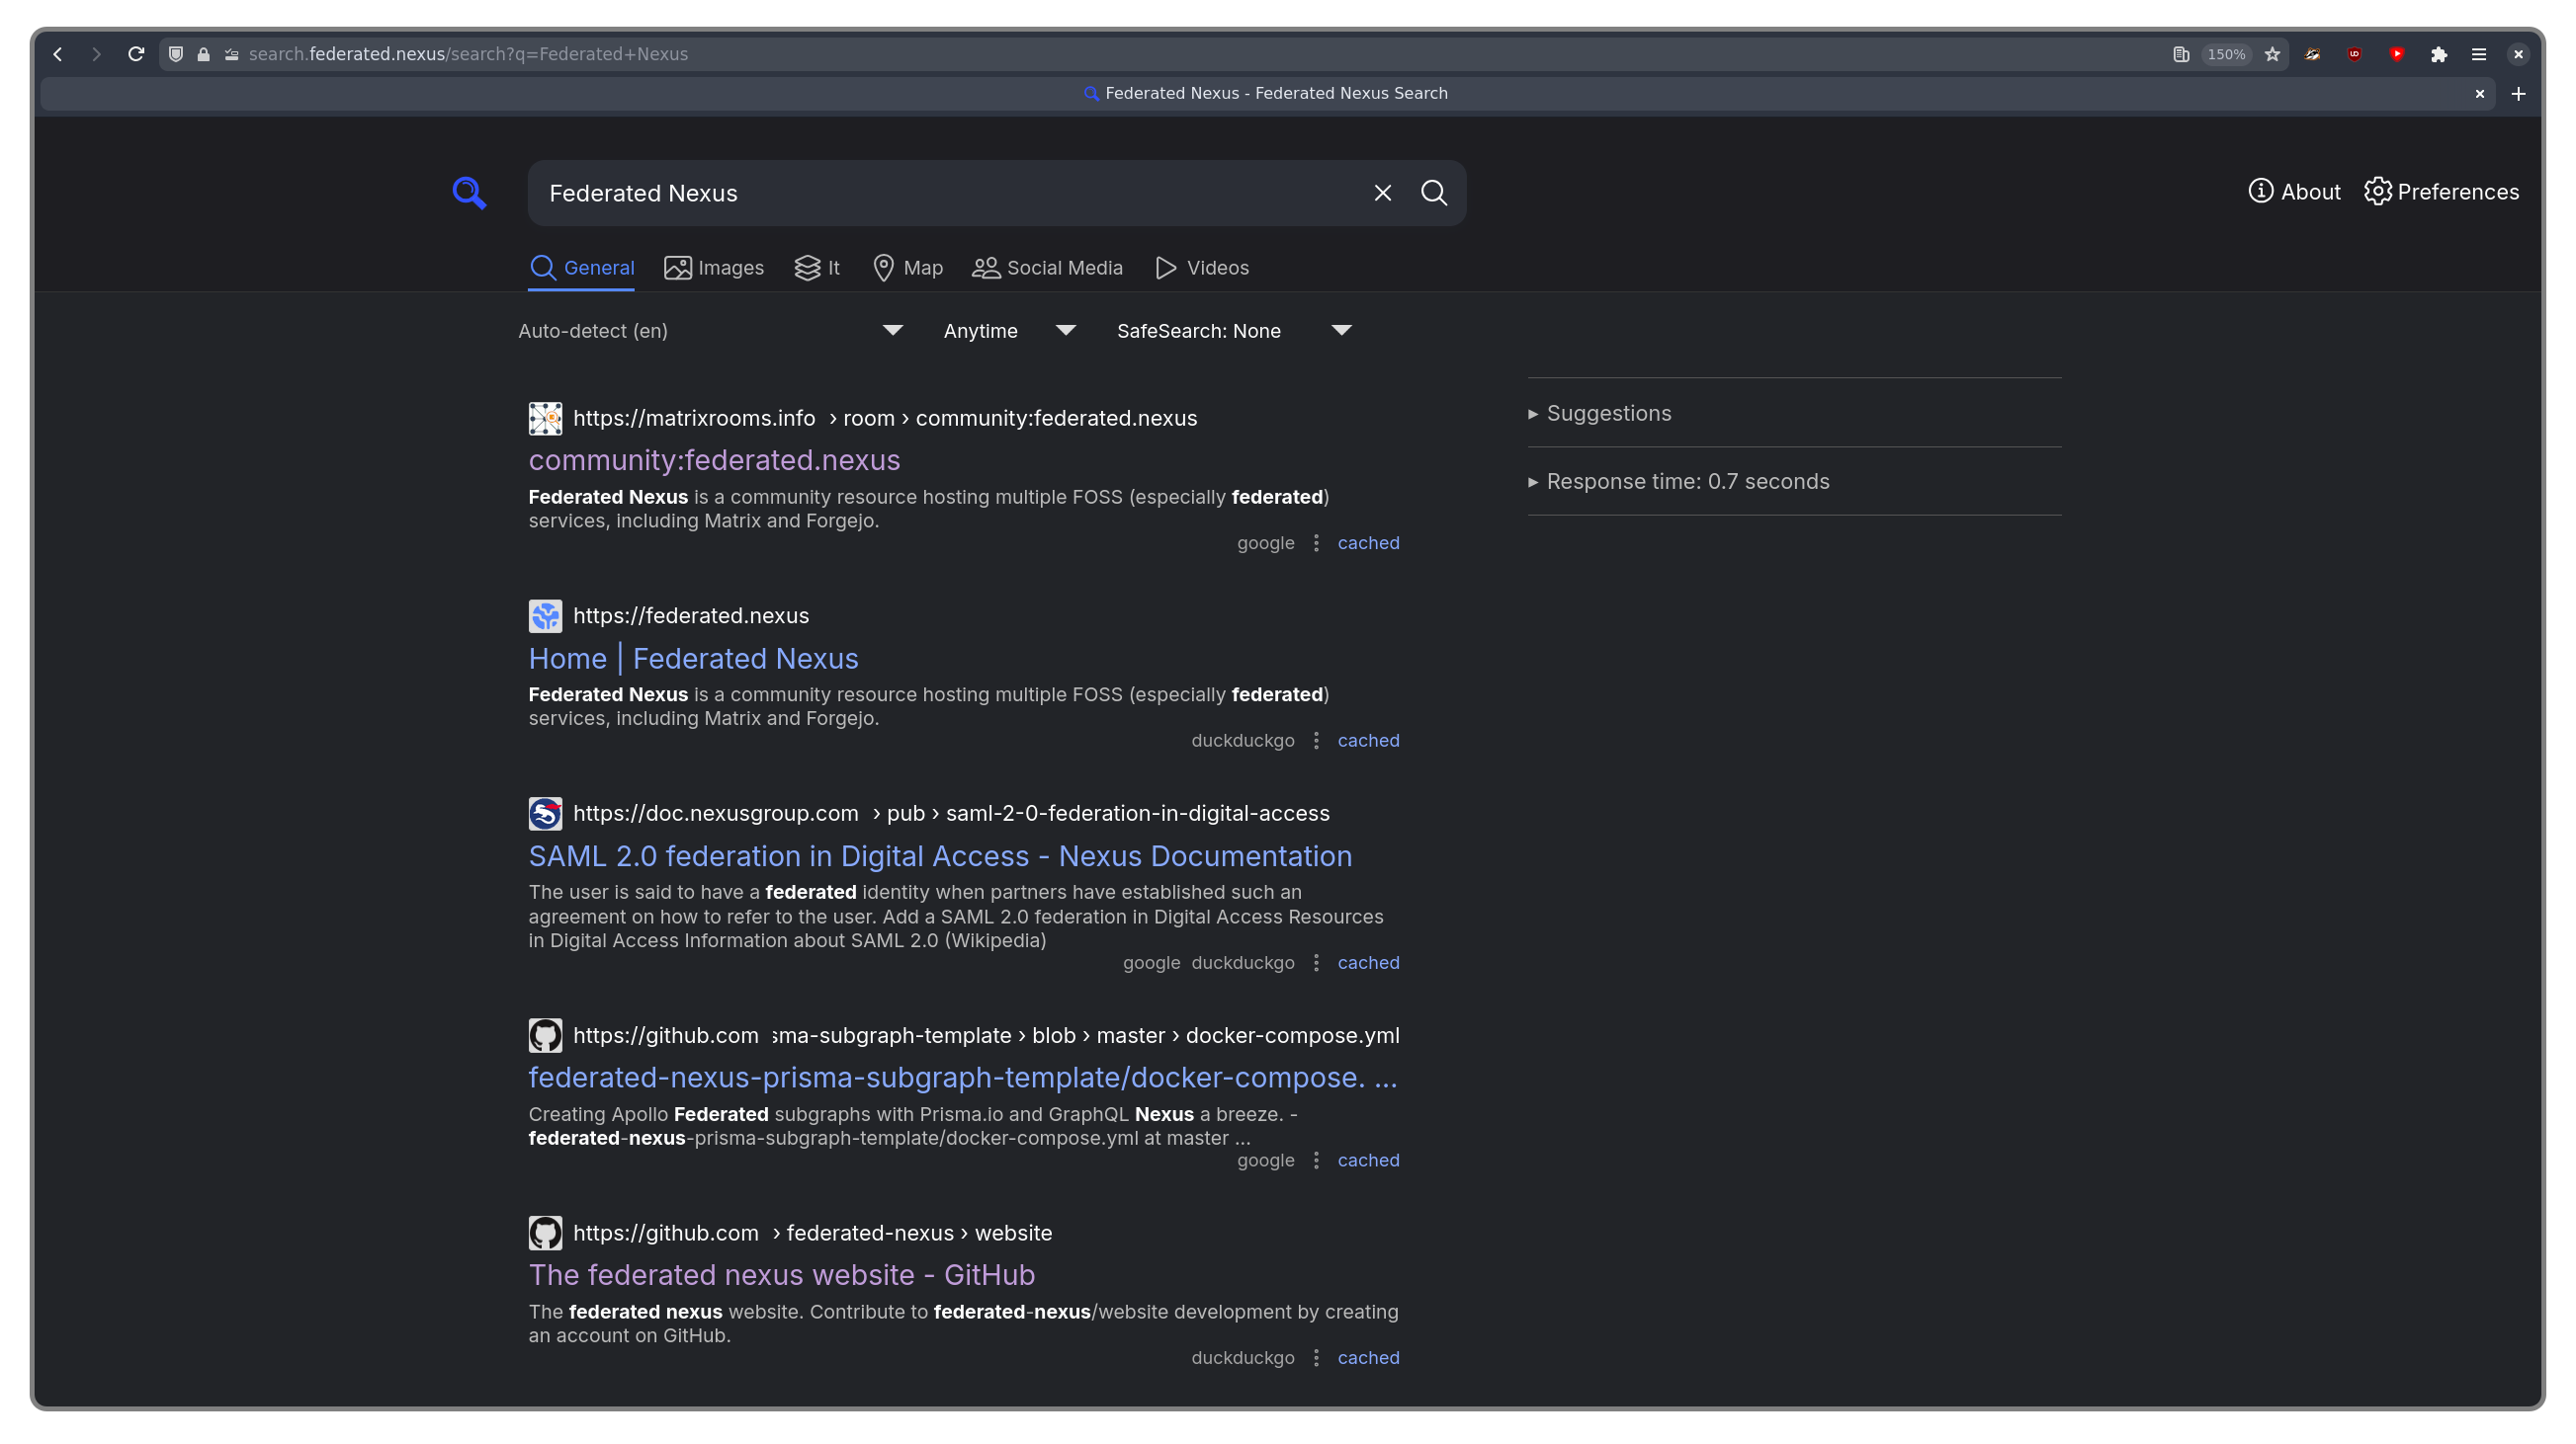
Task: Open the reader view icon
Action: [2181, 54]
